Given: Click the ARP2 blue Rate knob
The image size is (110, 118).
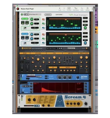Looking at the screenshot, I should click(32, 34).
